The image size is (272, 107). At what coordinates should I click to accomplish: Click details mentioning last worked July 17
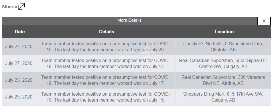click(106, 80)
